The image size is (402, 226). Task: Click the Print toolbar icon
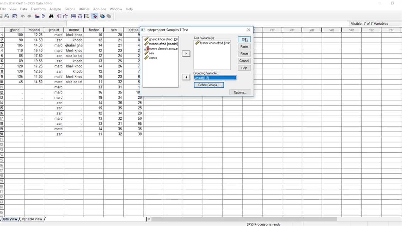click(7, 16)
